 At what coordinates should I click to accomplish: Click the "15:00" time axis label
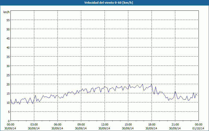pos(128,125)
